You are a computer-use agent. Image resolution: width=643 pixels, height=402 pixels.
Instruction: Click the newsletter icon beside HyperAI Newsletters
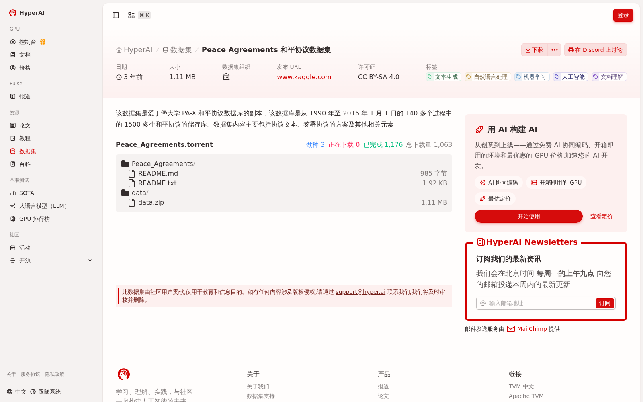tap(481, 242)
